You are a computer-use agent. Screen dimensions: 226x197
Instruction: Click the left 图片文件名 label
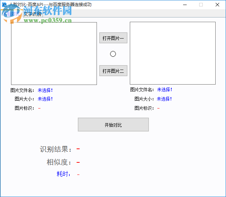[x=22, y=90]
